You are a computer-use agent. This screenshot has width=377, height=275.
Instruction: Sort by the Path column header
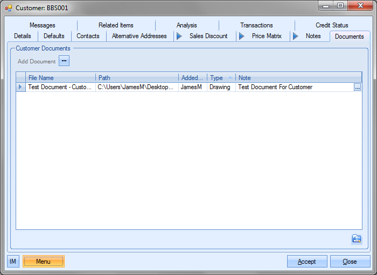pos(137,78)
